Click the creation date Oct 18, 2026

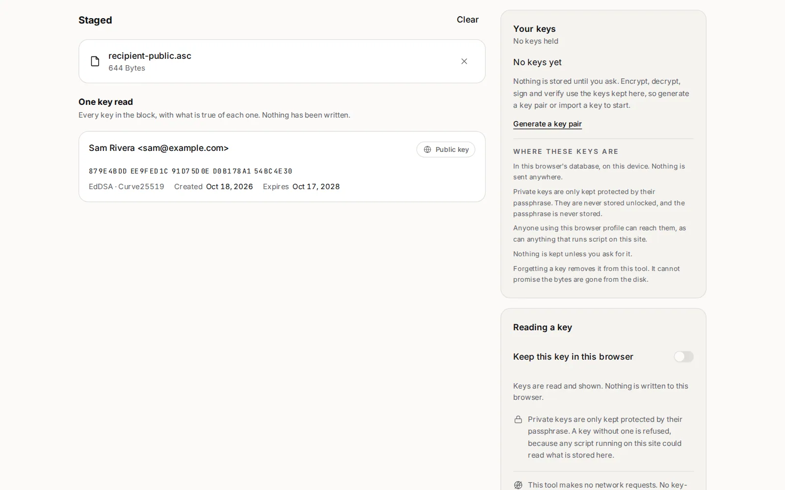pyautogui.click(x=230, y=187)
